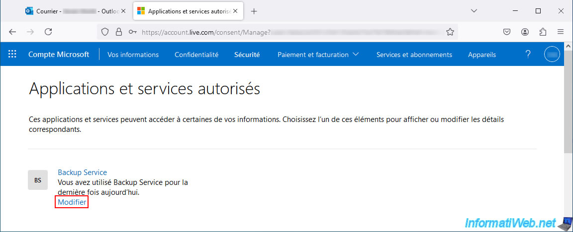The height and width of the screenshot is (232, 573).
Task: Open Compte Microsoft home link
Action: [59, 55]
